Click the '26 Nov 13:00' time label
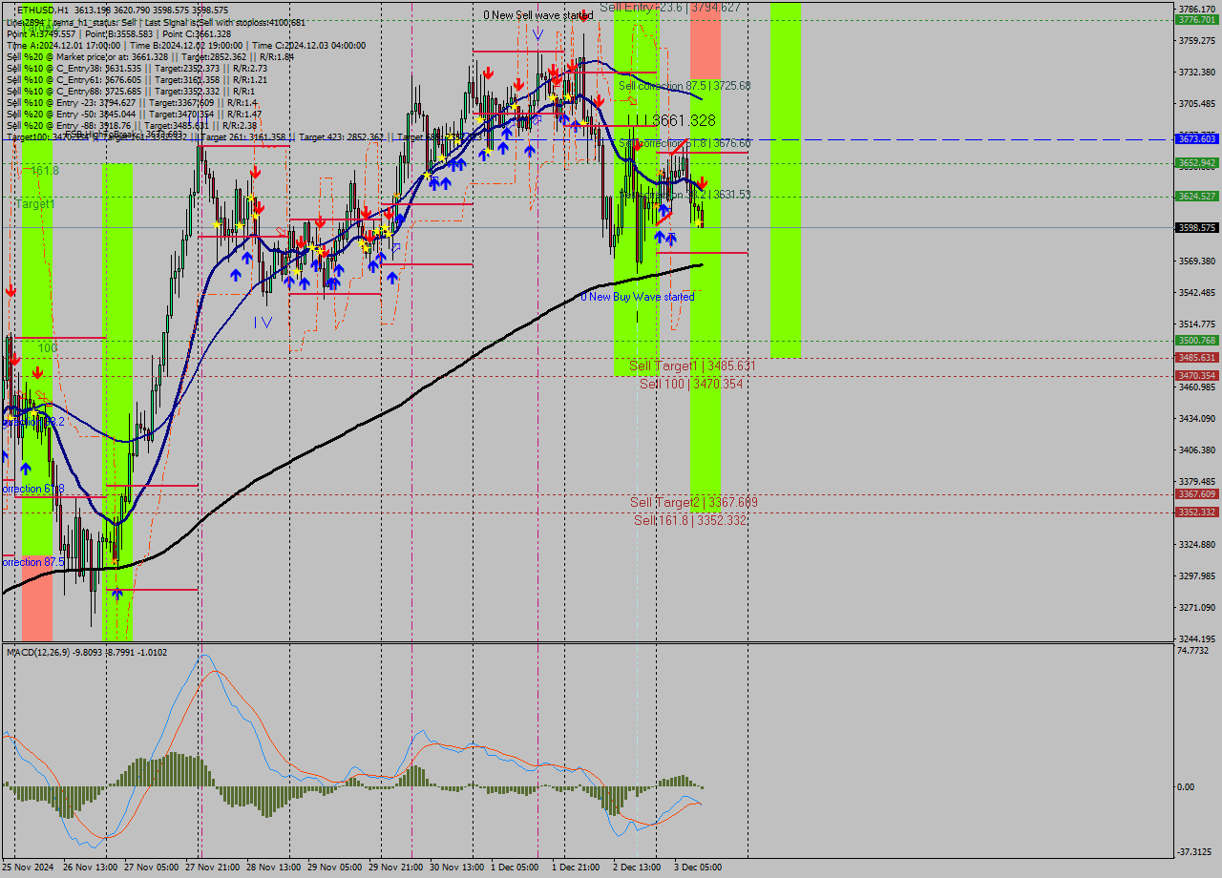This screenshot has height=878, width=1222. pyautogui.click(x=91, y=868)
